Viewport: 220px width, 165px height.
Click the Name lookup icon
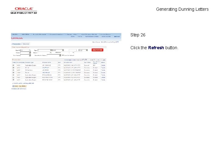tap(51, 53)
